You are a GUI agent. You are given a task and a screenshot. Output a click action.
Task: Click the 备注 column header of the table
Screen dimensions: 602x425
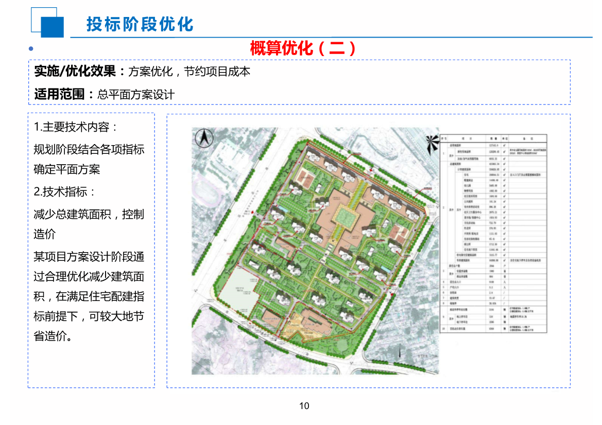point(527,138)
